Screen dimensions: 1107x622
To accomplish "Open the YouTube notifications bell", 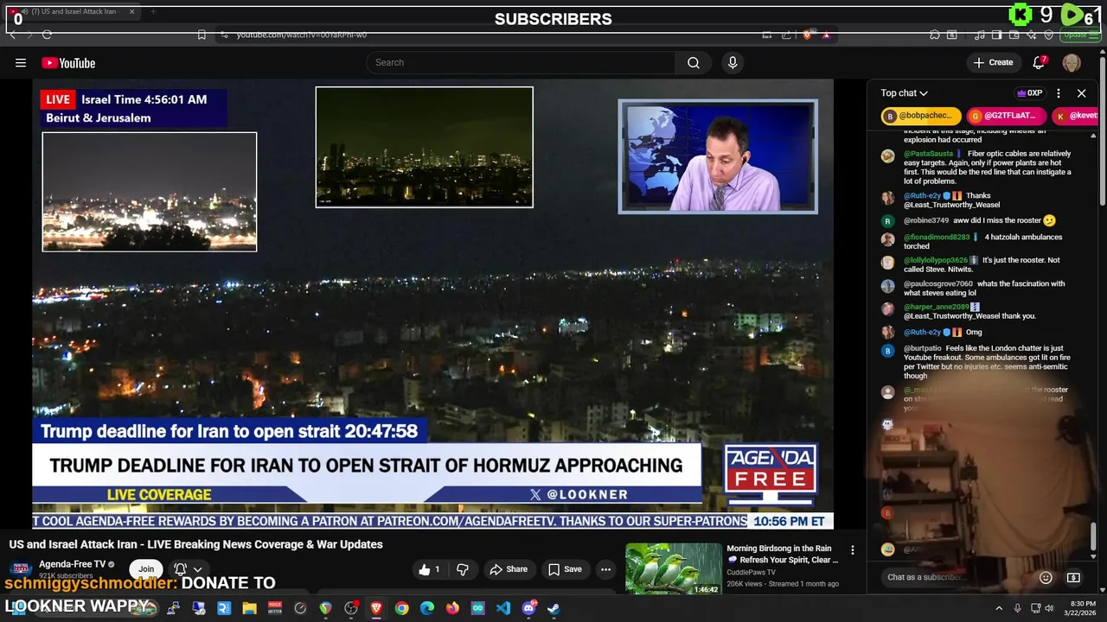I will click(x=1040, y=62).
